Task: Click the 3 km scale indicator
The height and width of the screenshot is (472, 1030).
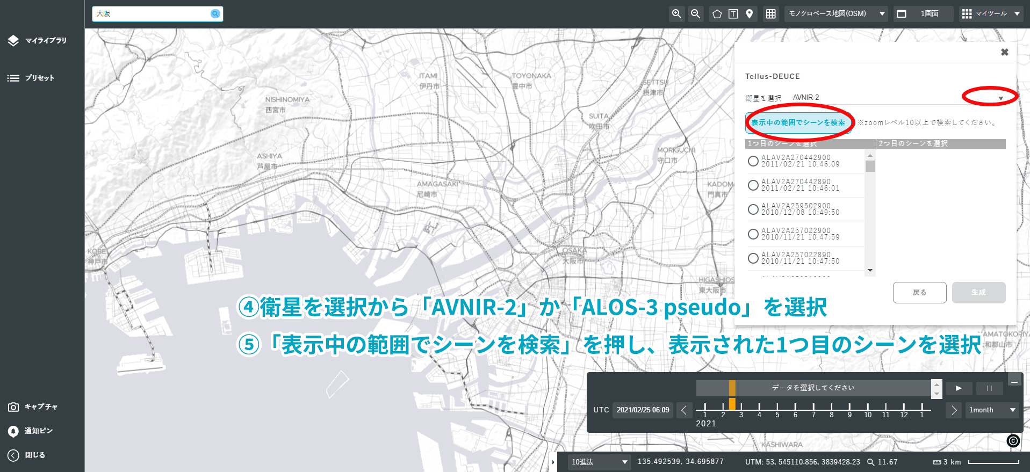Action: pyautogui.click(x=976, y=462)
